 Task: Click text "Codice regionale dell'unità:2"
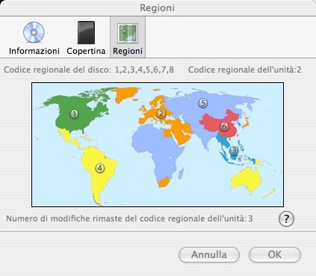pos(244,70)
